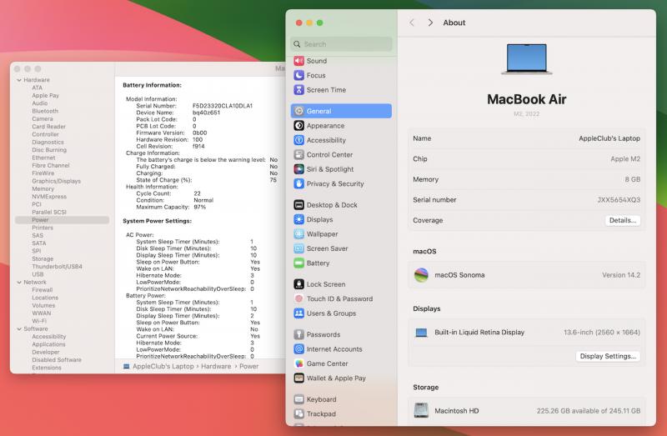Open the Focus moon icon
The height and width of the screenshot is (436, 667).
coord(298,75)
